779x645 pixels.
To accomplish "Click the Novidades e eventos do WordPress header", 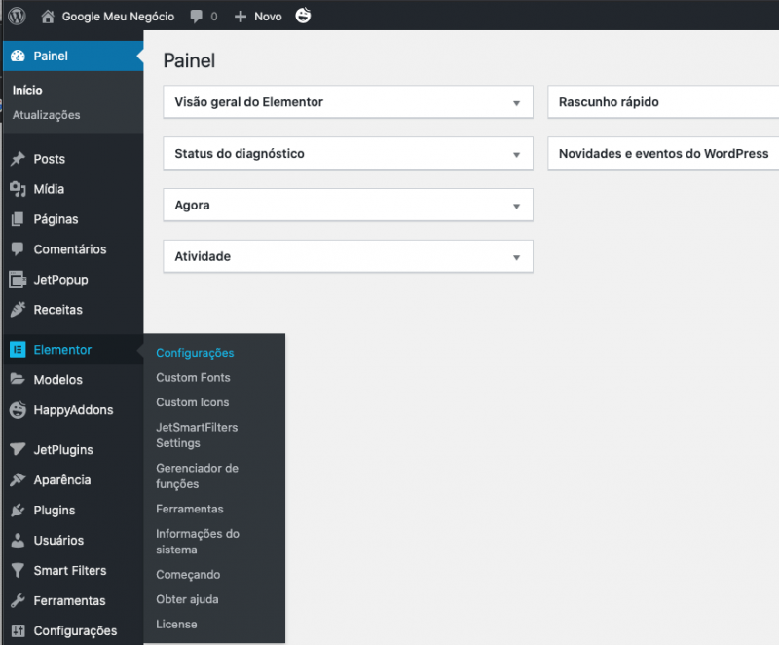I will tap(663, 154).
